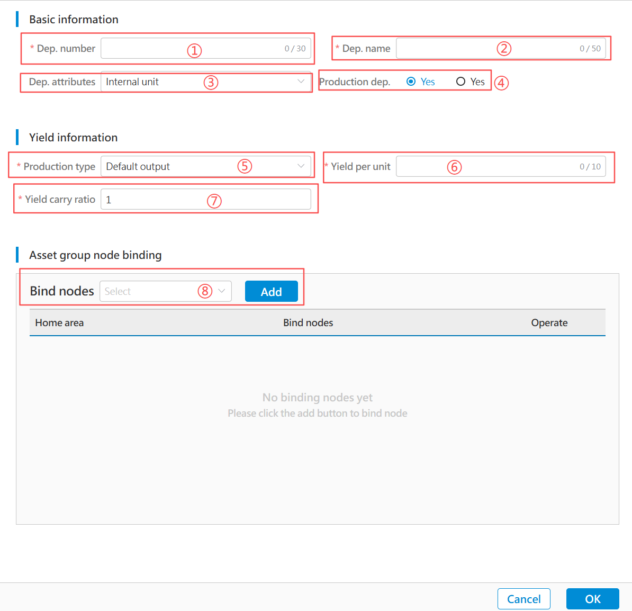Image resolution: width=632 pixels, height=611 pixels.
Task: Click the Production type chevron arrow
Action: pos(301,166)
